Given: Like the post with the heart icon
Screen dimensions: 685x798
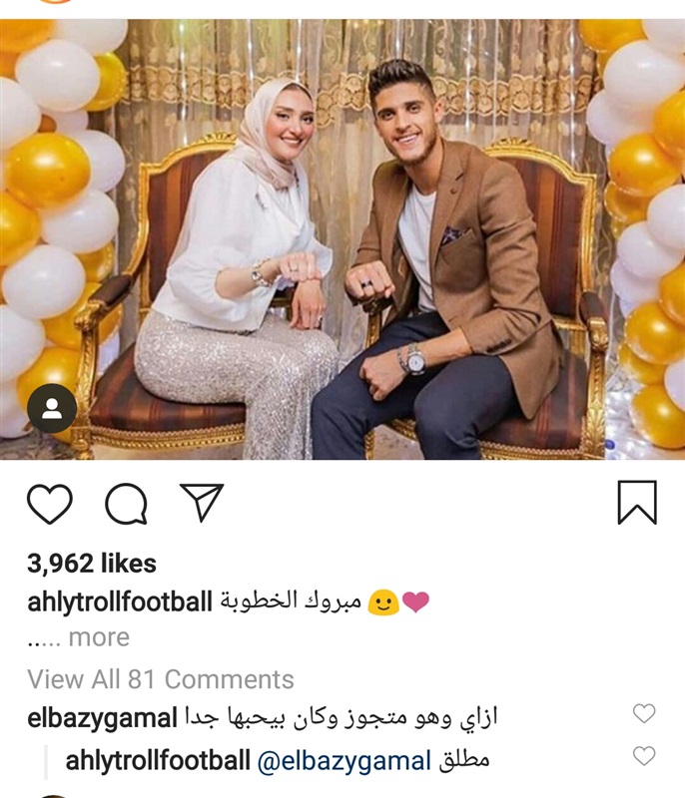Looking at the screenshot, I should tap(49, 504).
